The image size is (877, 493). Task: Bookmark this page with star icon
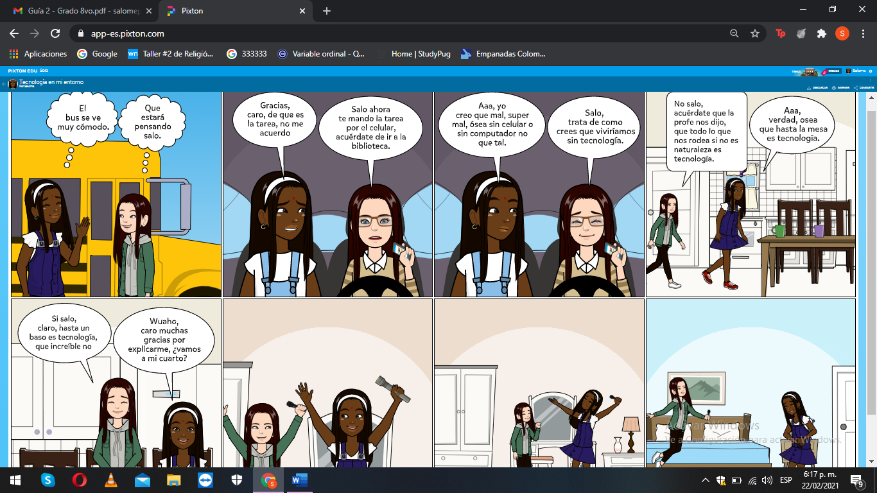755,33
